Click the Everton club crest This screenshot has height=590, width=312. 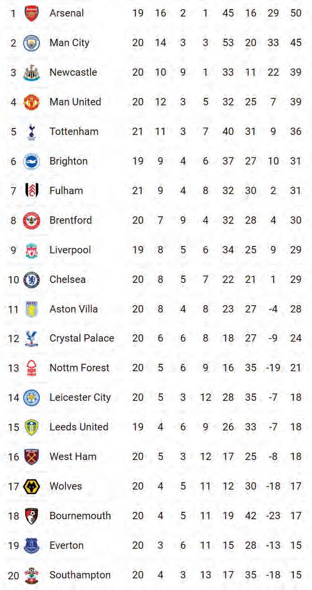(x=32, y=545)
